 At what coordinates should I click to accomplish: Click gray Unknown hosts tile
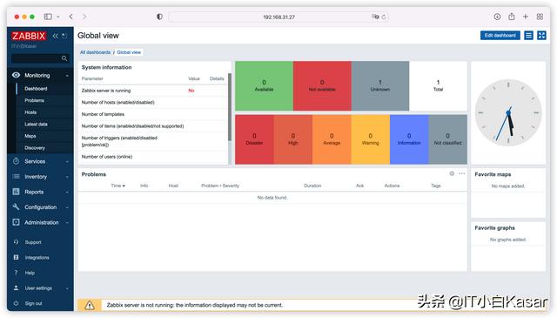380,85
